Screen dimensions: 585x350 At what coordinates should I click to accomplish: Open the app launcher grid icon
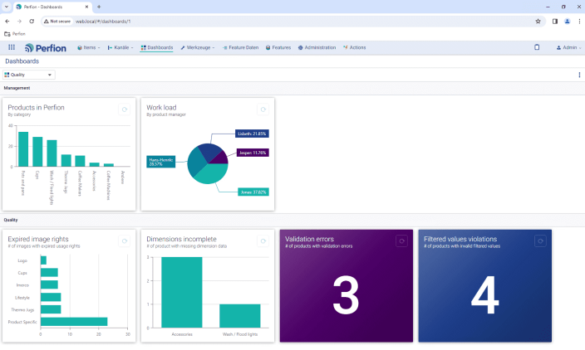tap(12, 47)
